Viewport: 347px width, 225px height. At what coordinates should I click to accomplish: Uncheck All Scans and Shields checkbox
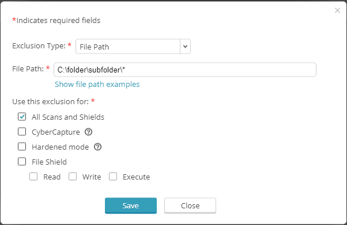point(22,117)
